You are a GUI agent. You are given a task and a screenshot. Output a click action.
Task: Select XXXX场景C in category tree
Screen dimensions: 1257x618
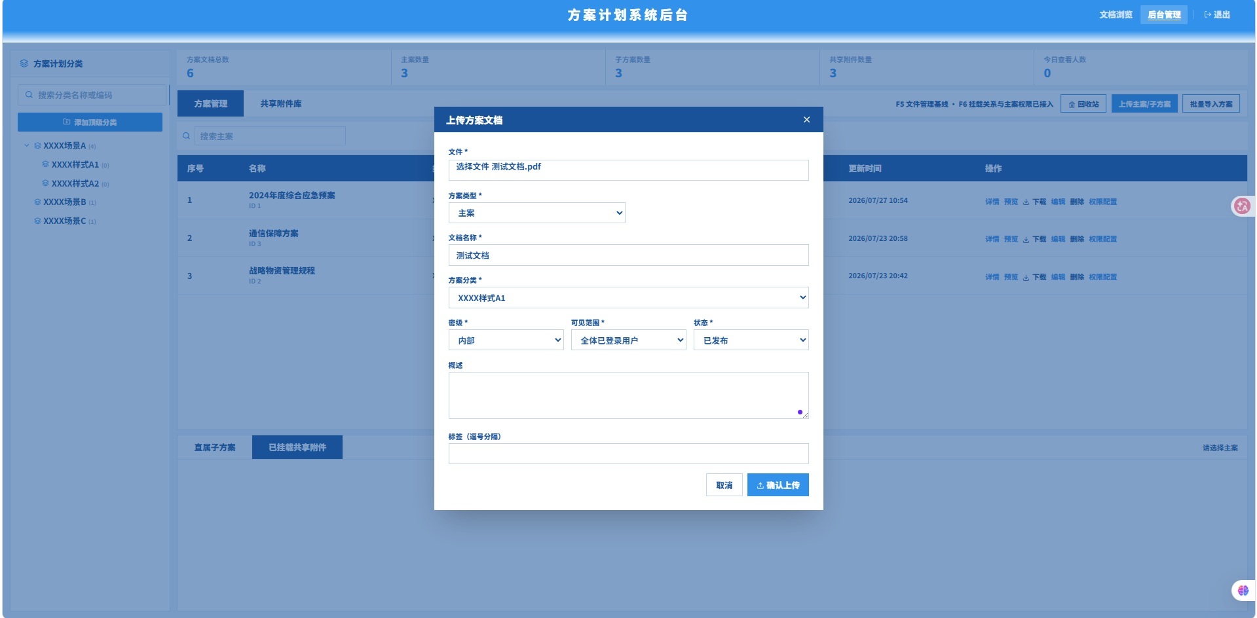click(x=64, y=221)
